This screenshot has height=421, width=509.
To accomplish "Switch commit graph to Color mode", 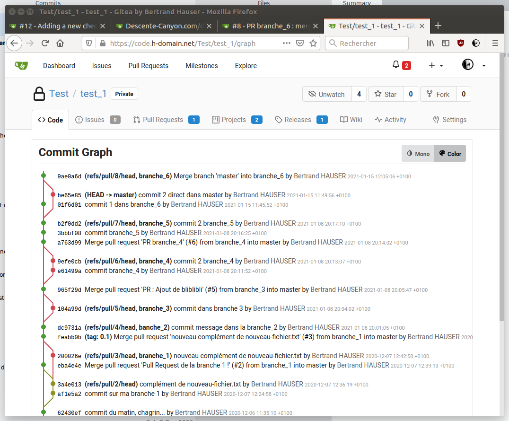I will pyautogui.click(x=450, y=154).
